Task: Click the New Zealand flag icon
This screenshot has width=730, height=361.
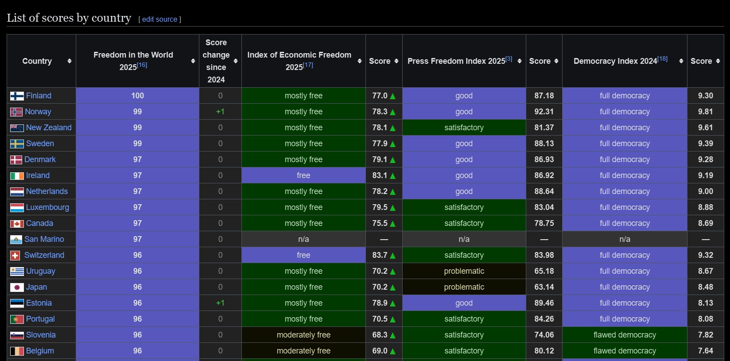Action: pos(17,128)
